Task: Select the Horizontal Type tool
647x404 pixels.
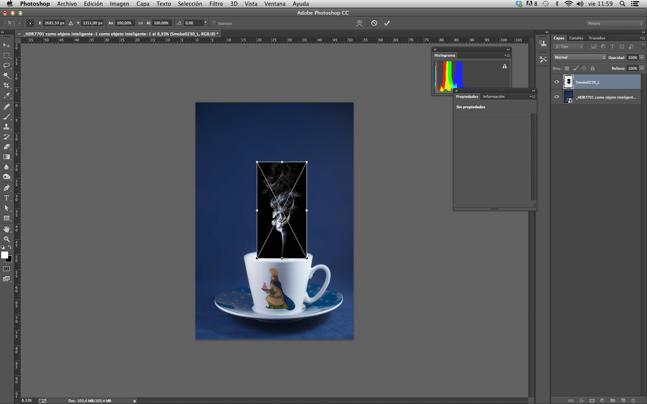Action: tap(7, 198)
